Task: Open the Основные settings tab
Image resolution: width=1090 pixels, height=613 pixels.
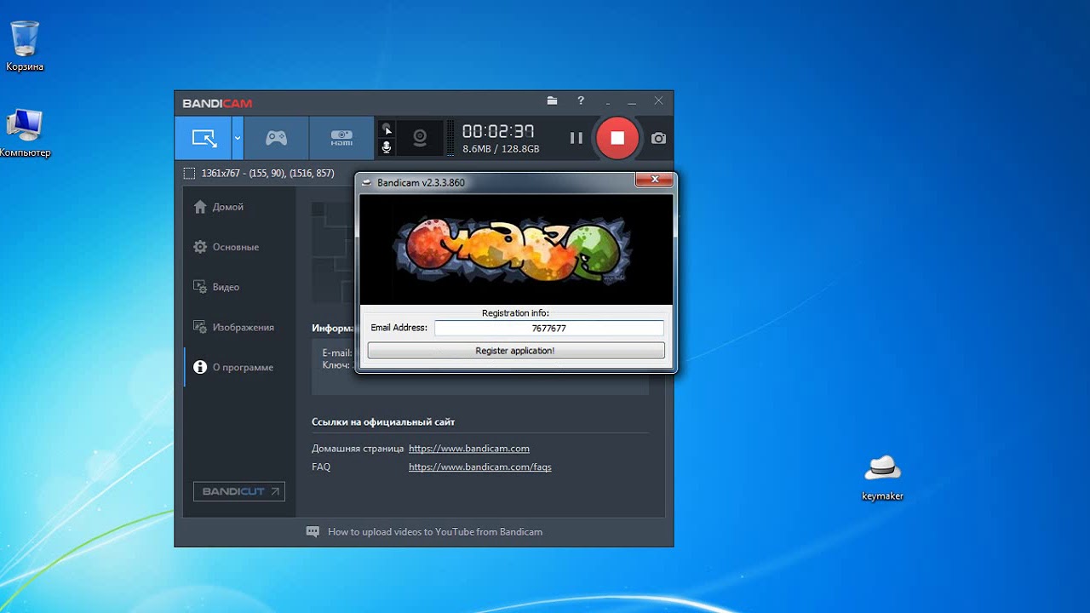Action: point(239,247)
